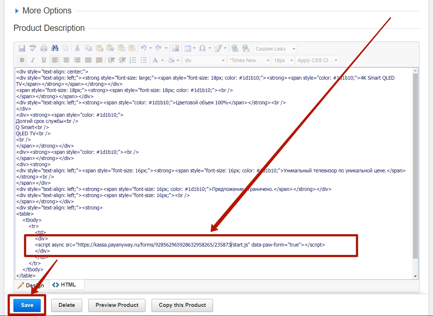Toggle Align Left
433x316 pixels.
click(x=55, y=60)
